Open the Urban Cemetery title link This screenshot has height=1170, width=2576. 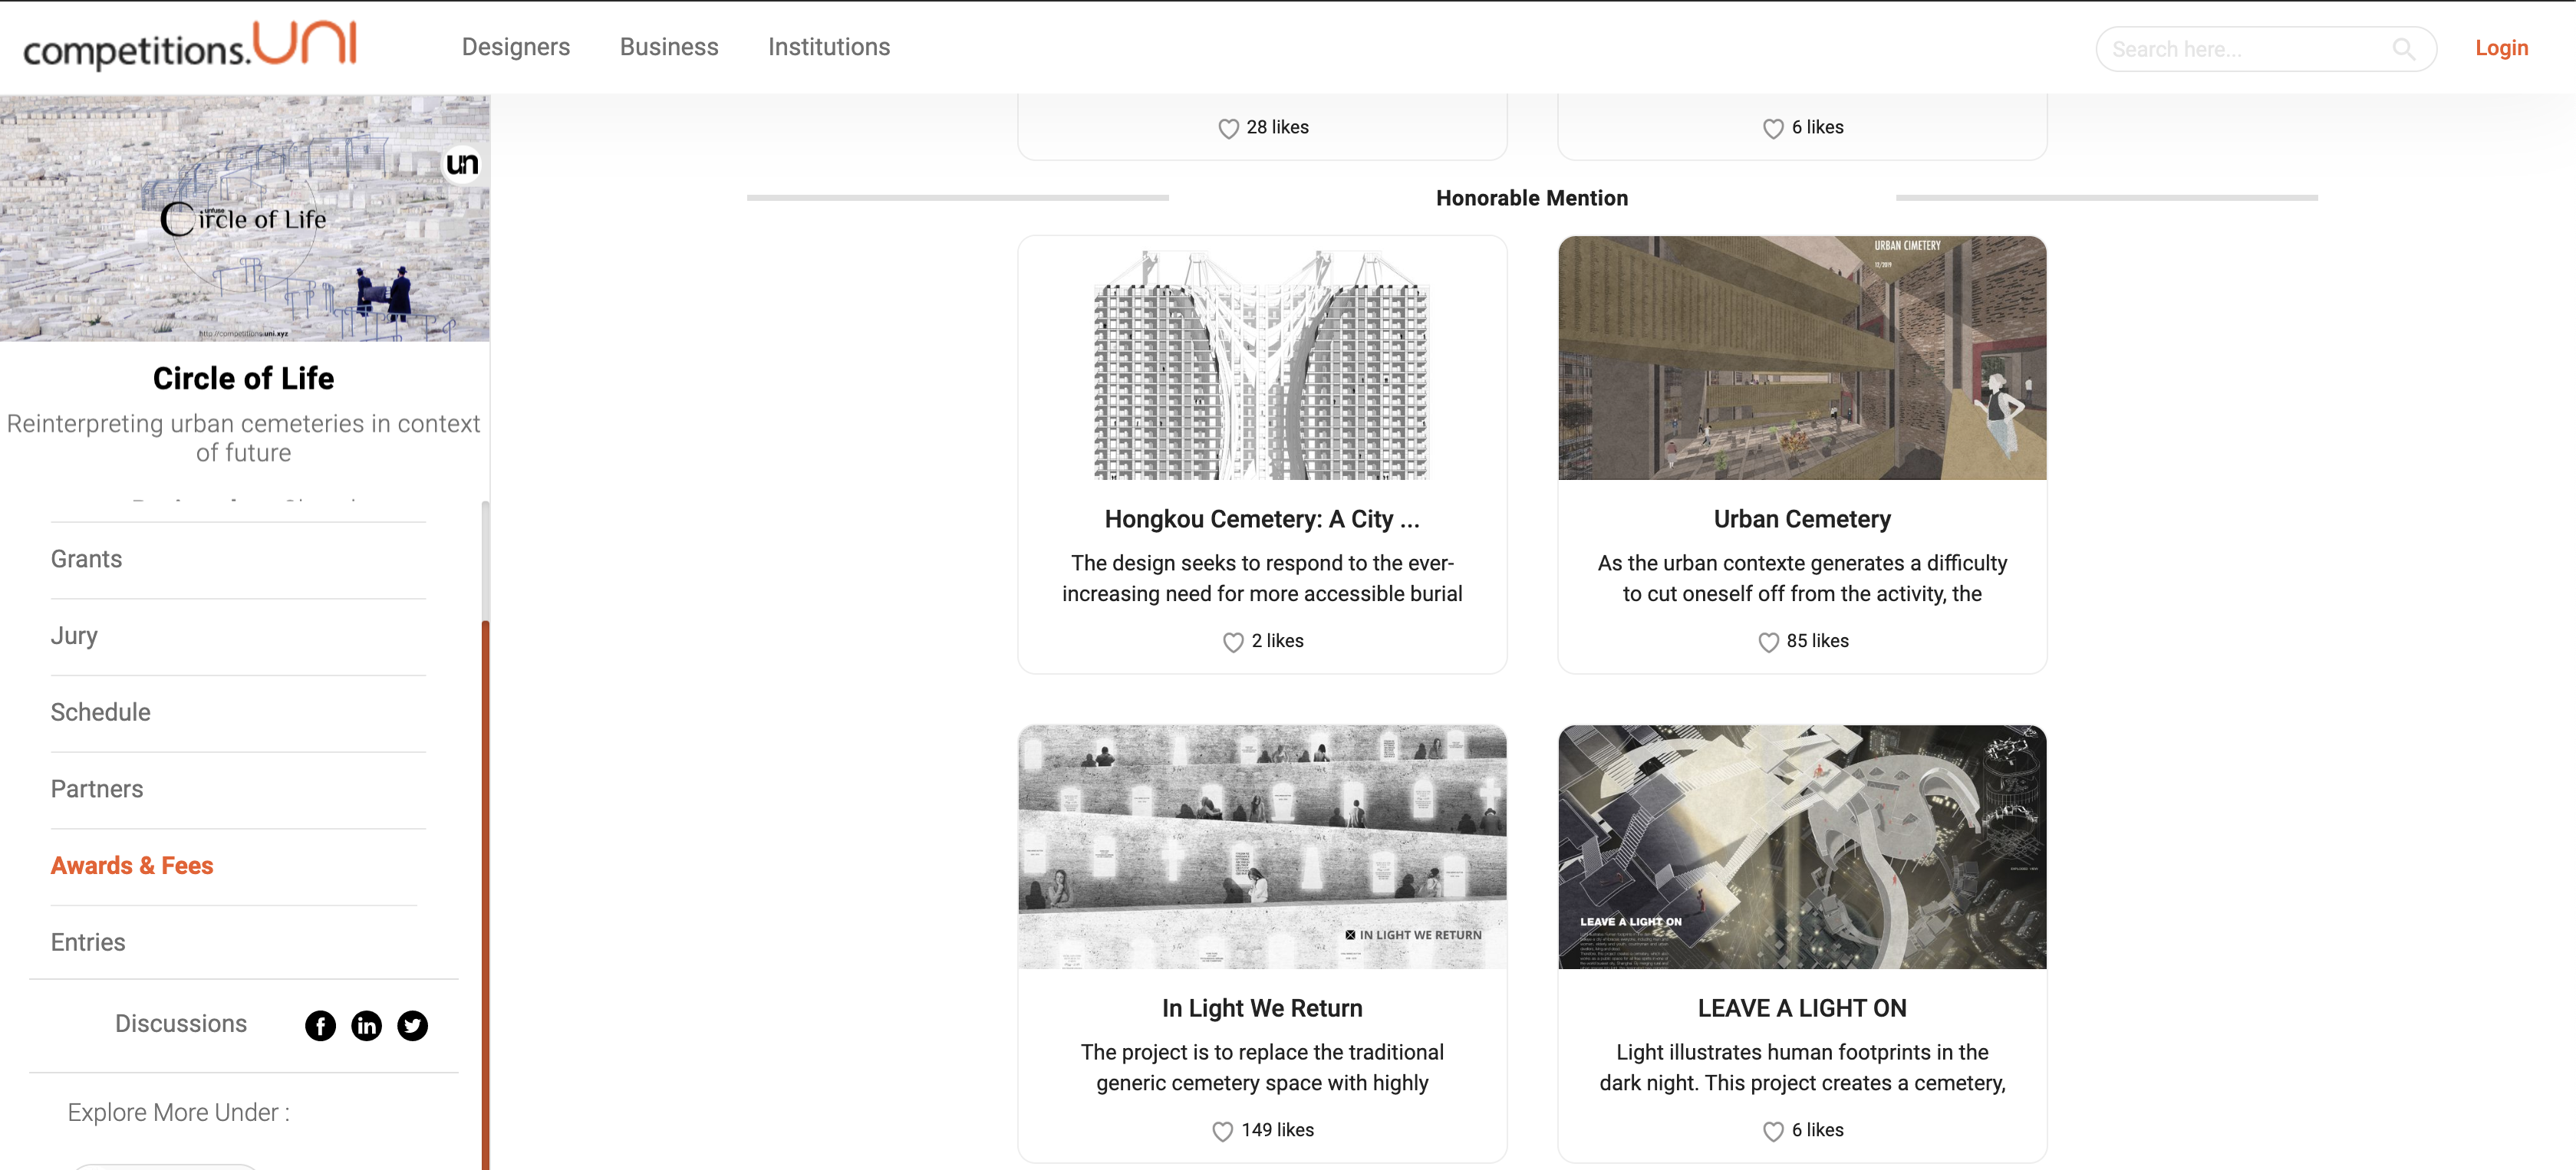click(x=1802, y=520)
